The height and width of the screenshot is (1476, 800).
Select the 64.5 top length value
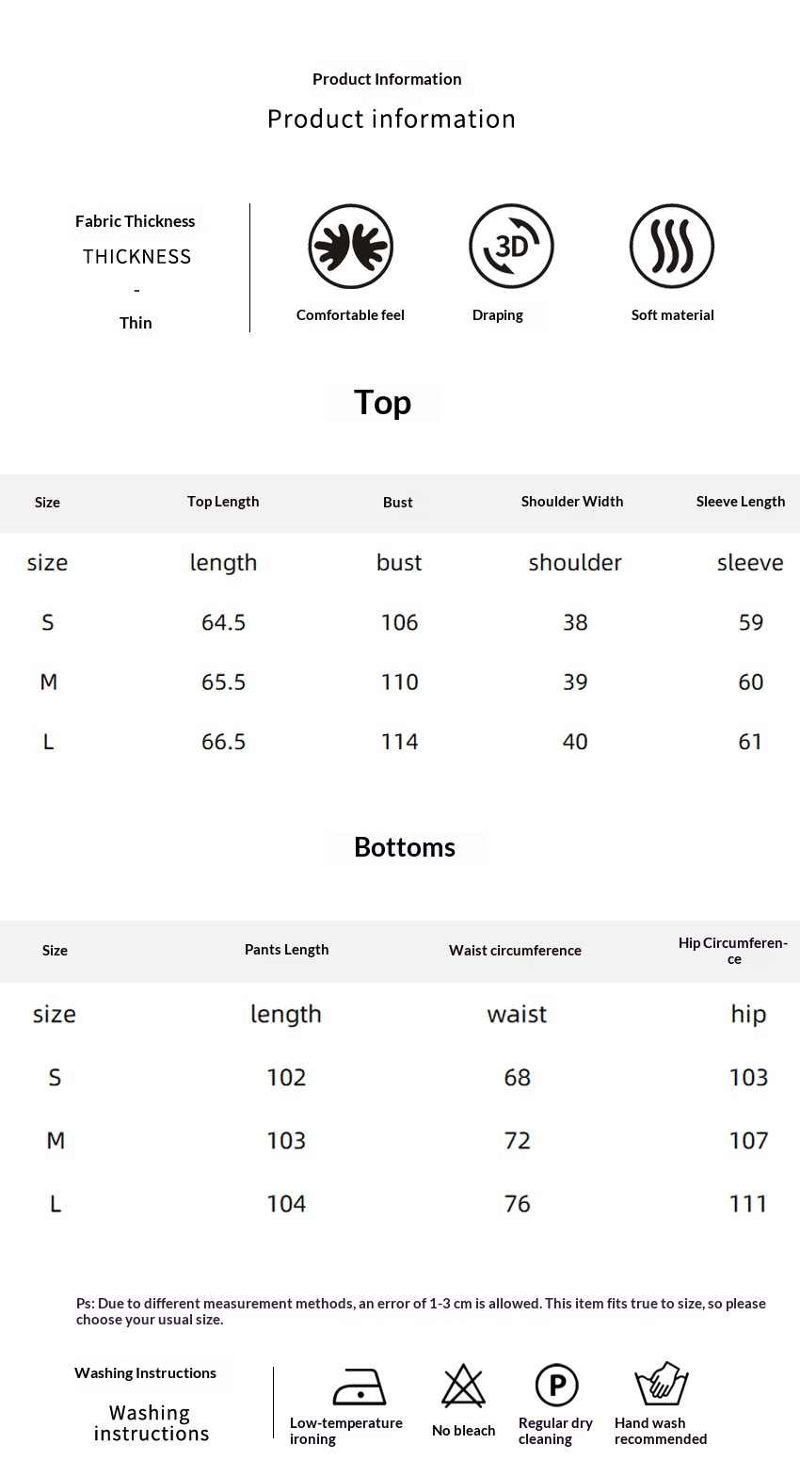[x=224, y=623]
